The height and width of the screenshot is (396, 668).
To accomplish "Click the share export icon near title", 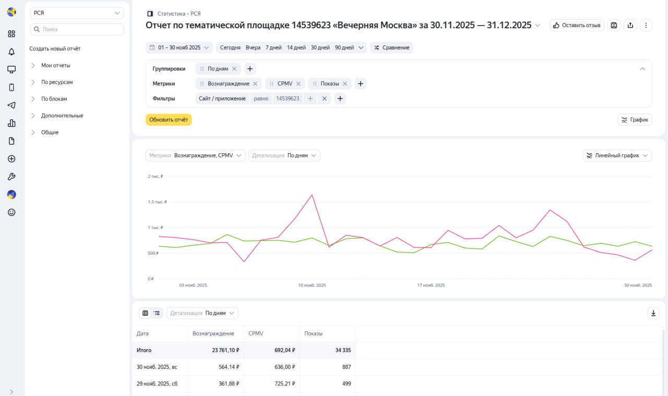I will pos(630,25).
